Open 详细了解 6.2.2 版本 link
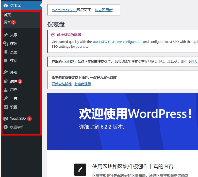Viewport: 198px width, 177px height. point(103,127)
